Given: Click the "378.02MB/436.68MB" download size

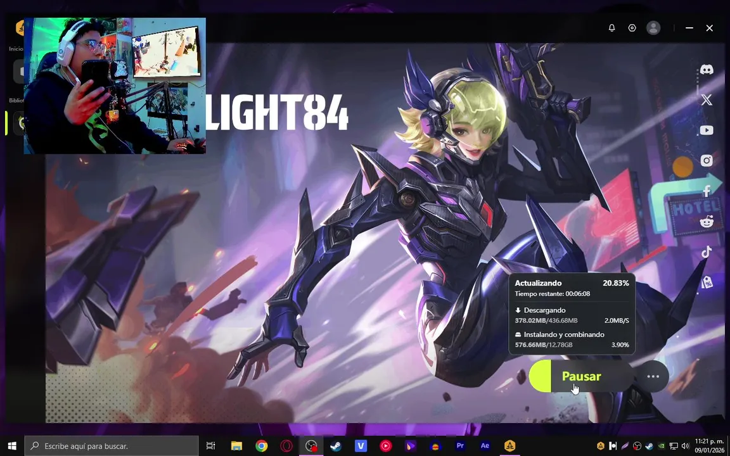Looking at the screenshot, I should click(546, 320).
